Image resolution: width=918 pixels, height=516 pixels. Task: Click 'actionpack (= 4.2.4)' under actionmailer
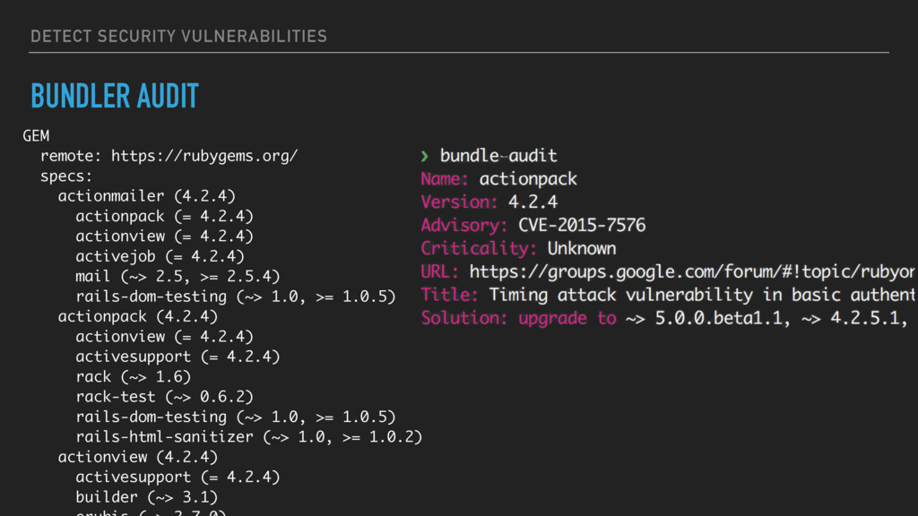tap(164, 217)
